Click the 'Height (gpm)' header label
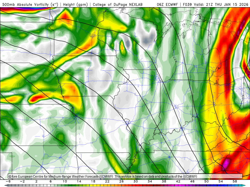The width and height of the screenshot is (250, 187). [75, 4]
